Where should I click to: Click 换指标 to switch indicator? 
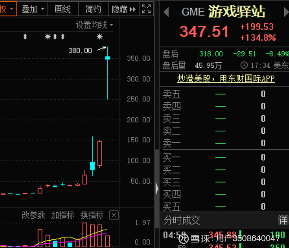tap(92, 215)
